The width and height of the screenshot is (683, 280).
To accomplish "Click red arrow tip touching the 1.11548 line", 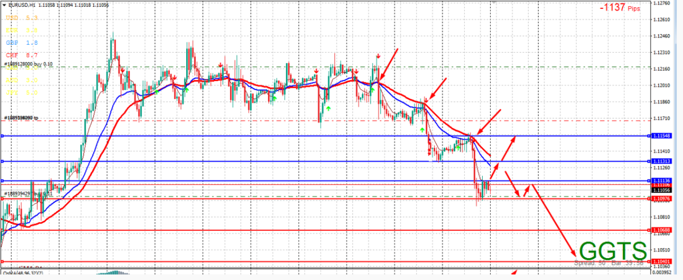I will pos(514,137).
